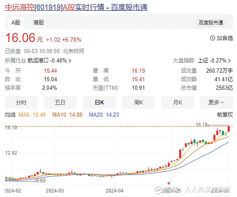Click the orange dot marker near 2024-05

point(169,184)
